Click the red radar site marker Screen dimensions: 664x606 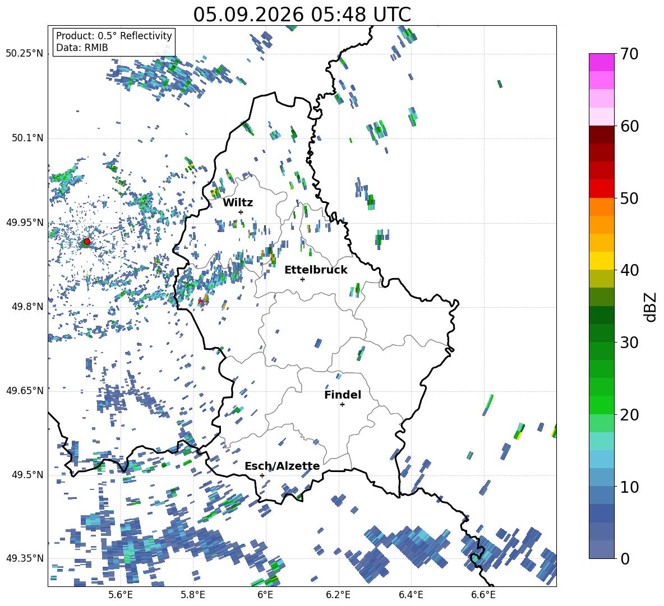coord(87,241)
